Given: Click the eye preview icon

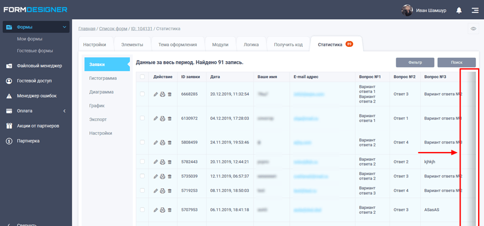Looking at the screenshot, I should coord(473,29).
